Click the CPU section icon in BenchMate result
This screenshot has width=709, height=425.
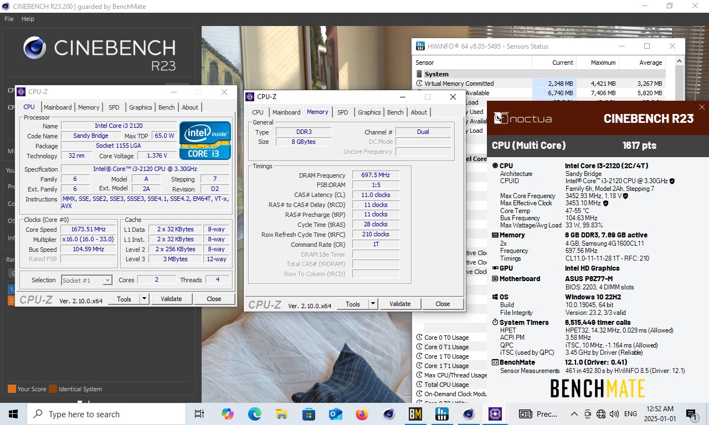tap(495, 165)
